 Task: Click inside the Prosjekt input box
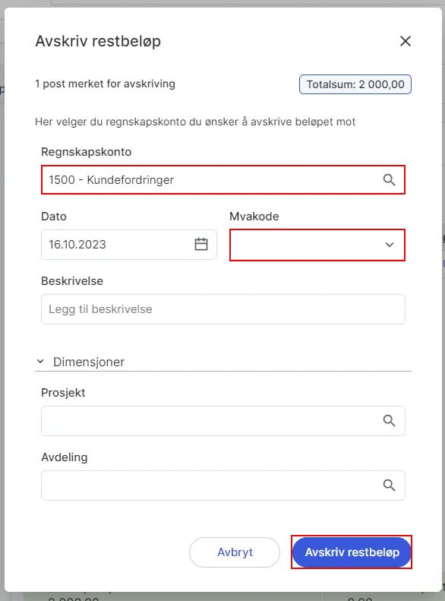pyautogui.click(x=223, y=420)
